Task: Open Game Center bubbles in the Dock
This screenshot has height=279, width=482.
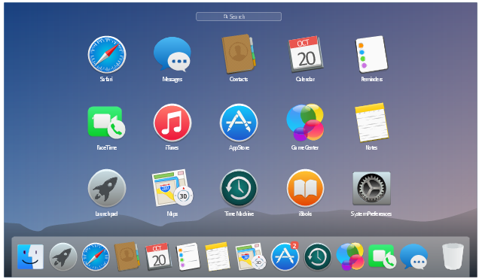Action: [x=350, y=256]
